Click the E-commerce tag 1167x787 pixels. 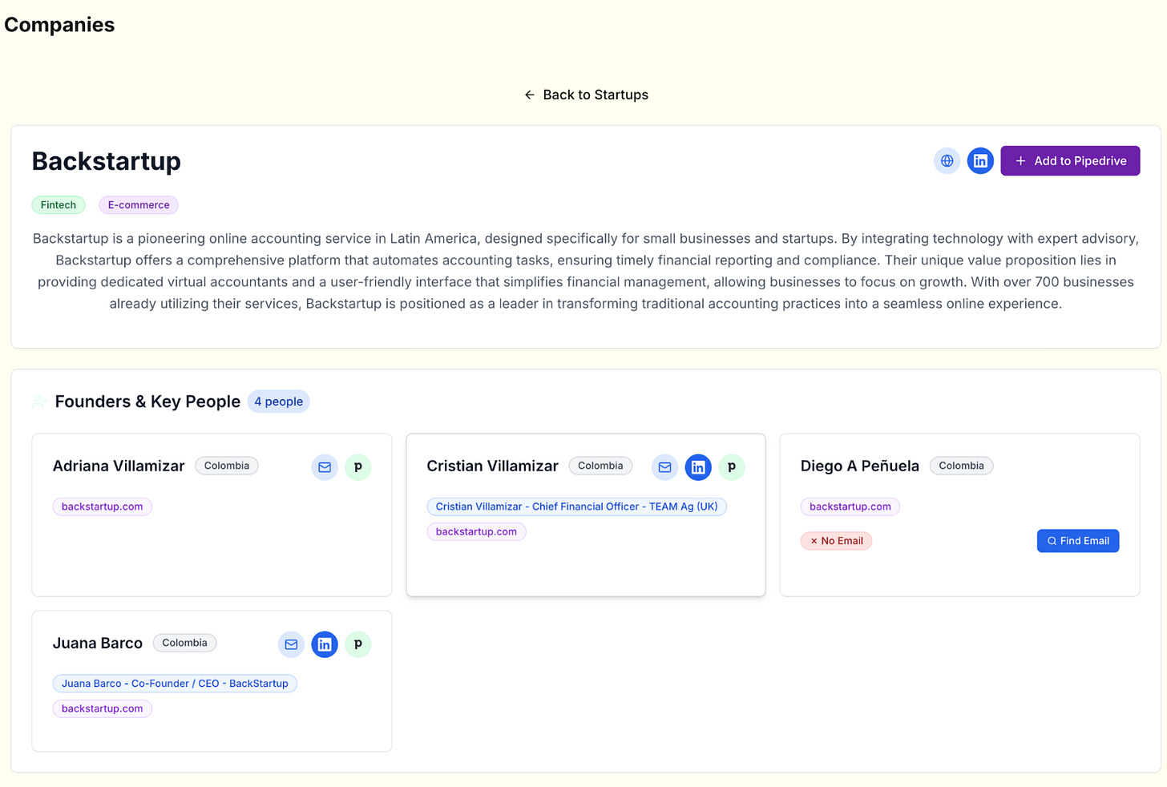tap(139, 205)
